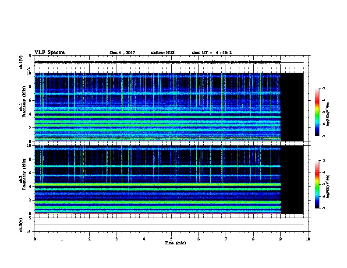This screenshot has height=268, width=347.
Task: Click the ch.2 spectrogram's black no-data region after minute 9
Action: [x=292, y=180]
